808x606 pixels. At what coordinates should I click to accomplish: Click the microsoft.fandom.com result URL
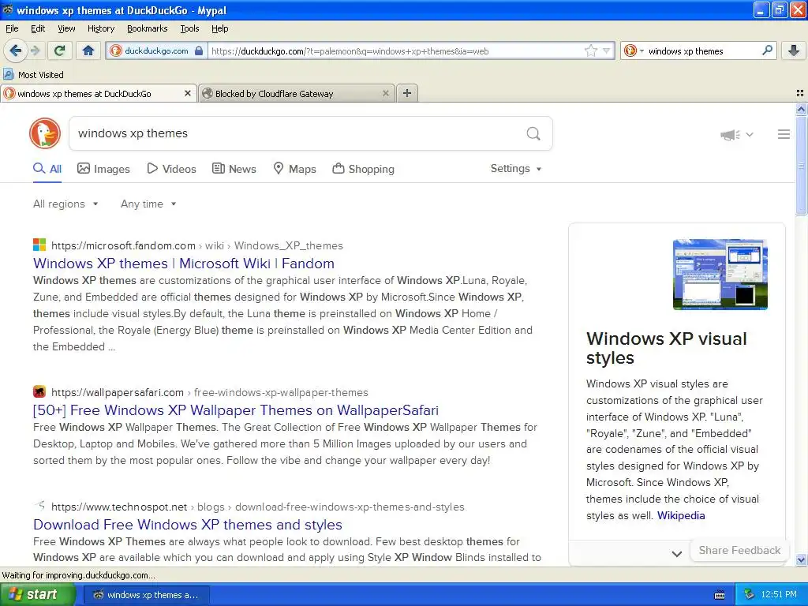(x=196, y=245)
